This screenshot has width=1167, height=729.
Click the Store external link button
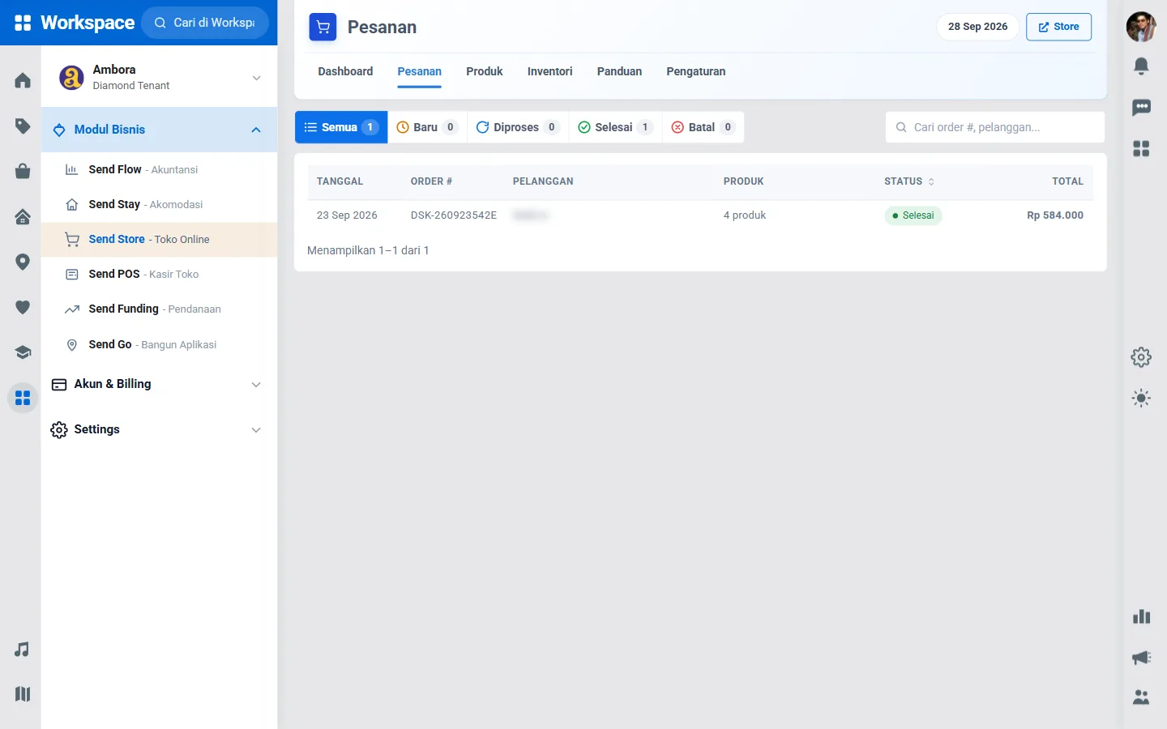pos(1058,27)
